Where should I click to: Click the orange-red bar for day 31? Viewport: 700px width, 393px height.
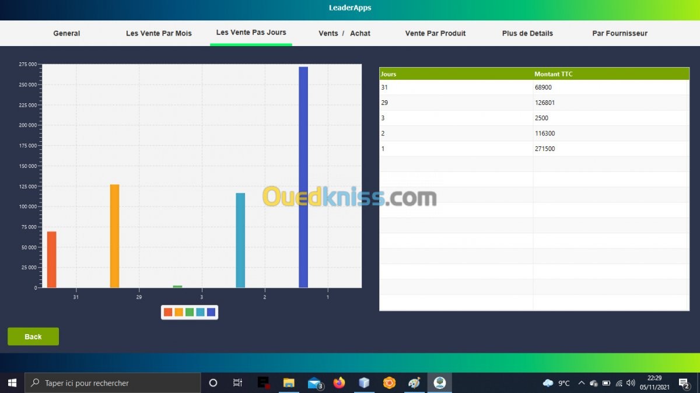pos(51,259)
